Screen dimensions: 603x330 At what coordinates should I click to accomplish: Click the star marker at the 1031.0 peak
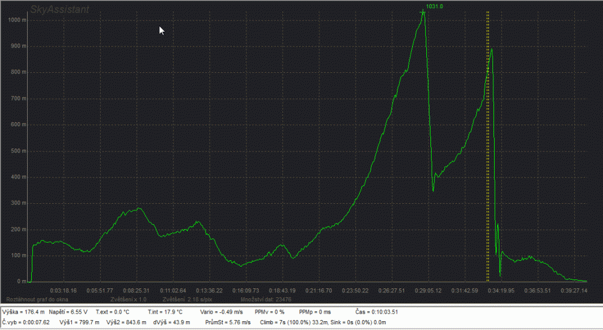point(423,12)
